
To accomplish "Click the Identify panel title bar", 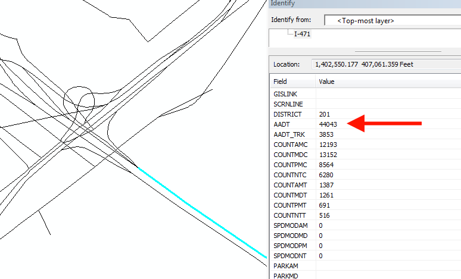I will pos(365,3).
